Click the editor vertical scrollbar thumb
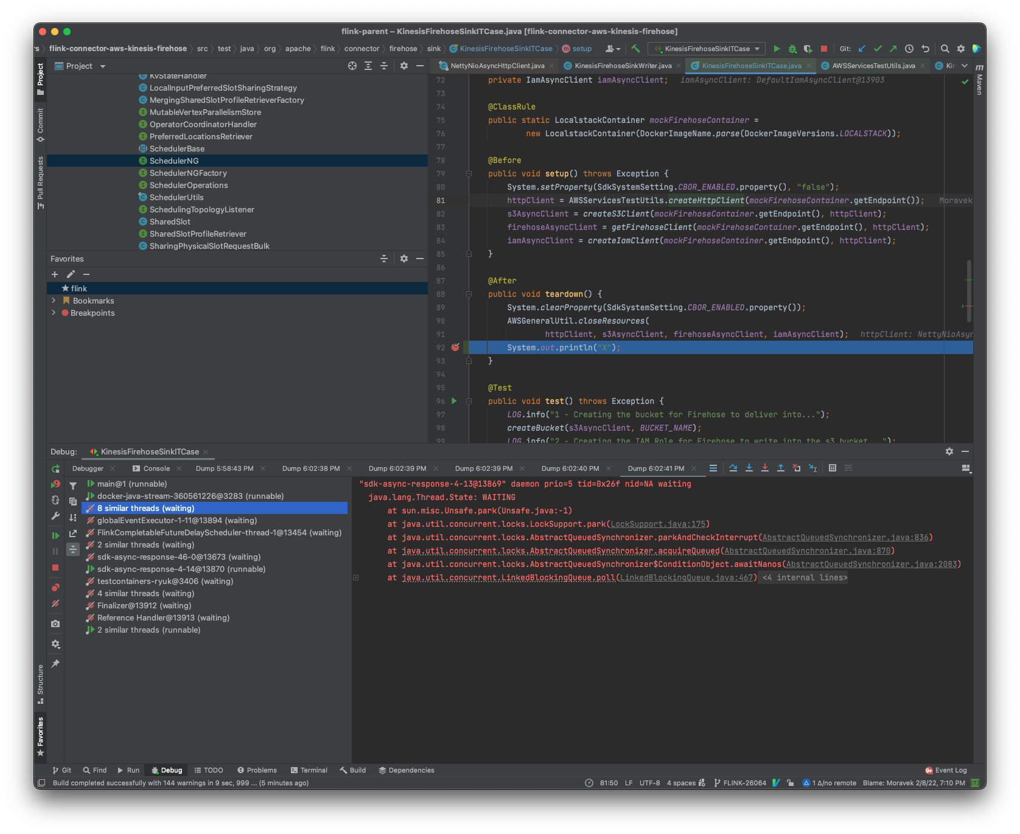 coord(968,291)
